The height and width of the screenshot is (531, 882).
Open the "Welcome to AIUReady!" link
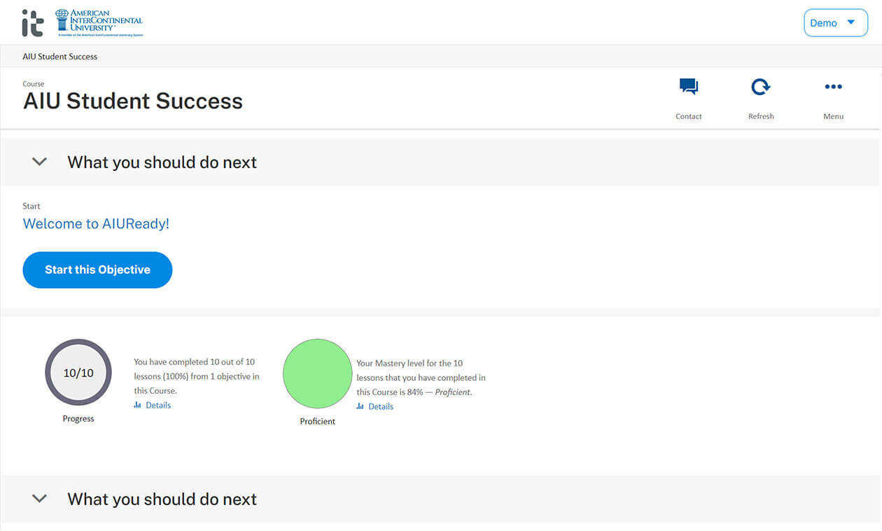click(x=96, y=223)
